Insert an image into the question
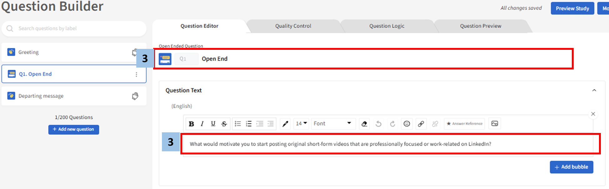 click(x=495, y=124)
